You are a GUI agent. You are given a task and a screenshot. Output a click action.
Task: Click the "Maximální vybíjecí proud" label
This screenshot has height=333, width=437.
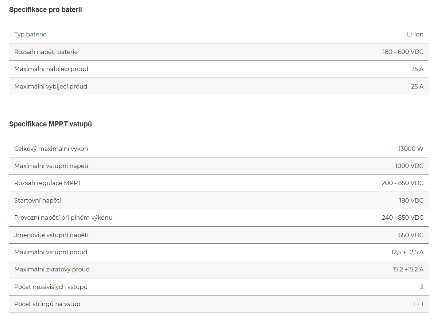(51, 86)
